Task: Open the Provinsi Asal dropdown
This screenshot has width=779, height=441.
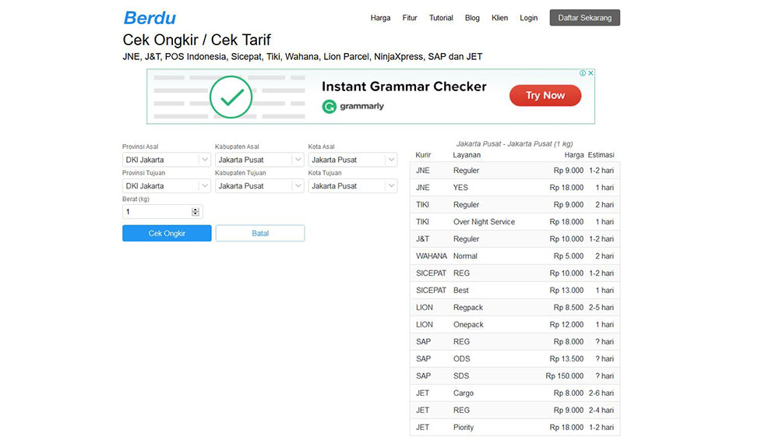Action: pos(166,160)
